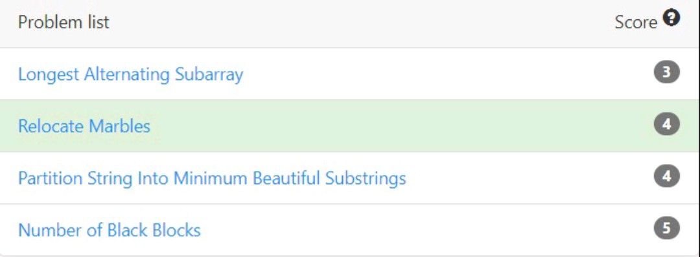Image resolution: width=700 pixels, height=257 pixels.
Task: Click the Problem list header text
Action: [x=64, y=22]
